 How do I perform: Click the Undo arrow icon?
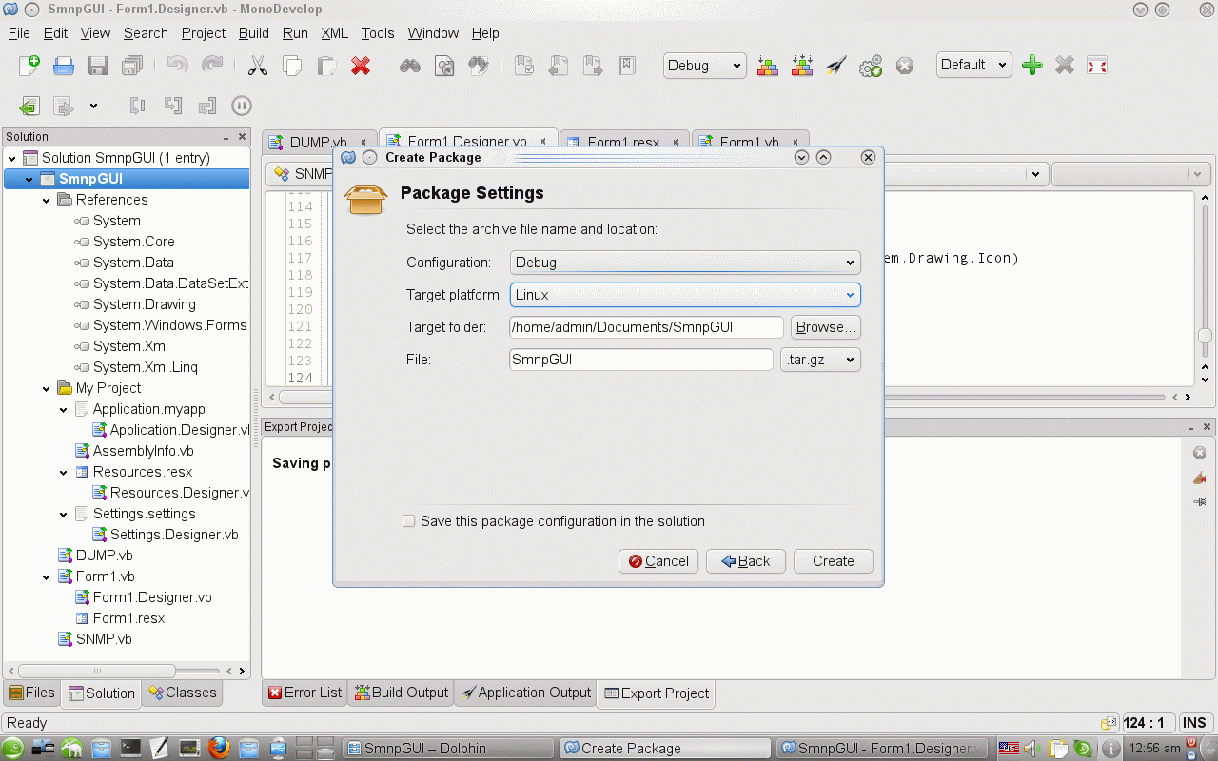(x=177, y=65)
